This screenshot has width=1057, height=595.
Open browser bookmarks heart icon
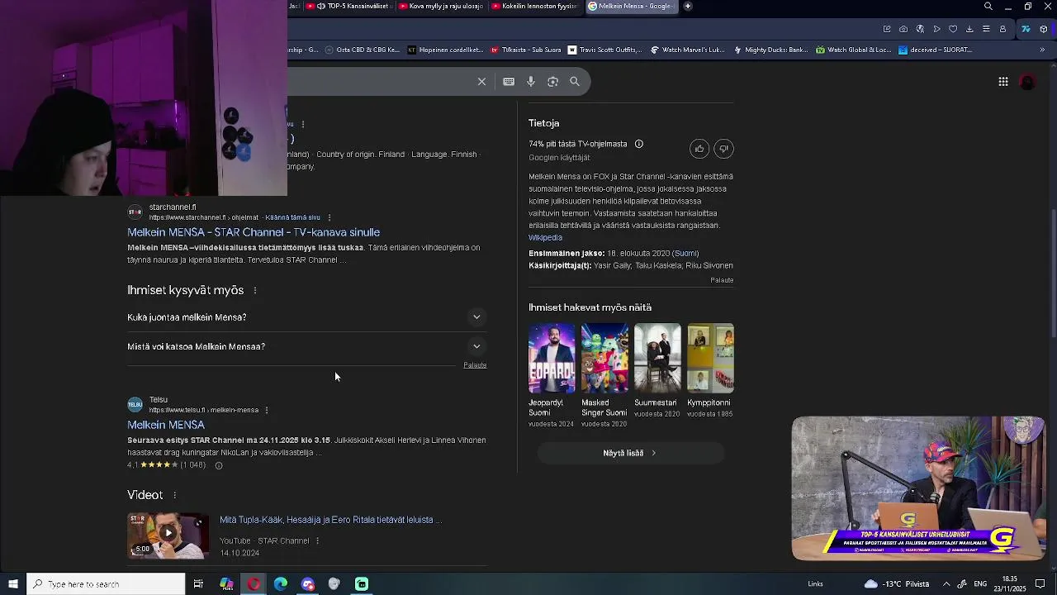tap(953, 29)
